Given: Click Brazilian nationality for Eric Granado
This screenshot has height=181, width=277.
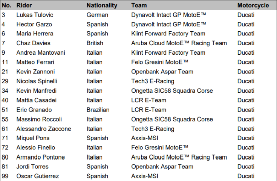Looking at the screenshot, I should pyautogui.click(x=98, y=110).
